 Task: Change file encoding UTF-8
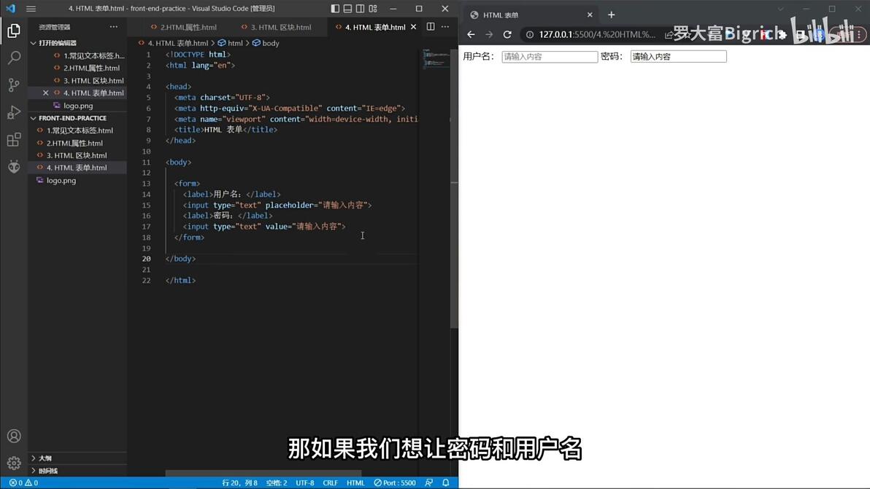coord(304,483)
